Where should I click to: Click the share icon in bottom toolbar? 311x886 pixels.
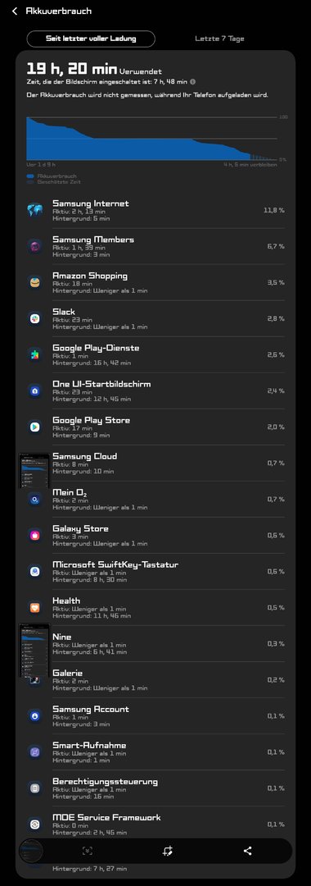(x=247, y=851)
